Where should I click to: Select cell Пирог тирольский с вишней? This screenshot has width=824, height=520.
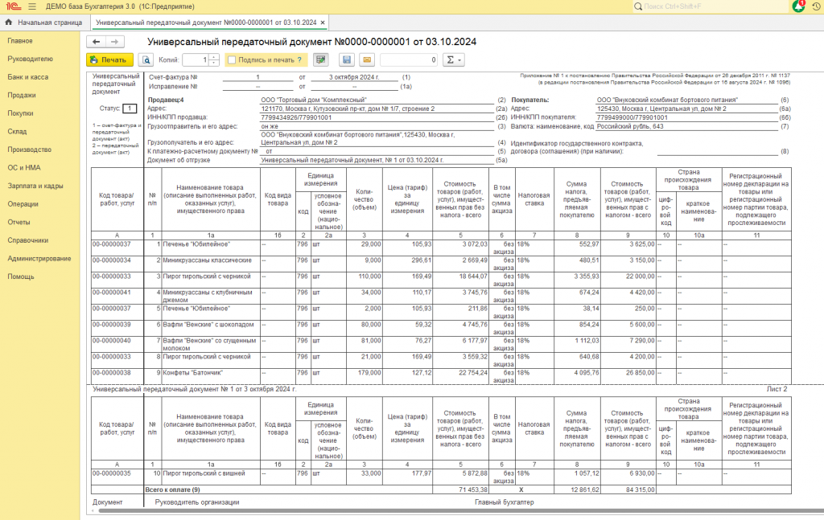211,477
